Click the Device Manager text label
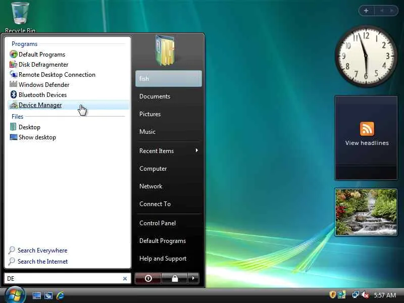 point(40,105)
